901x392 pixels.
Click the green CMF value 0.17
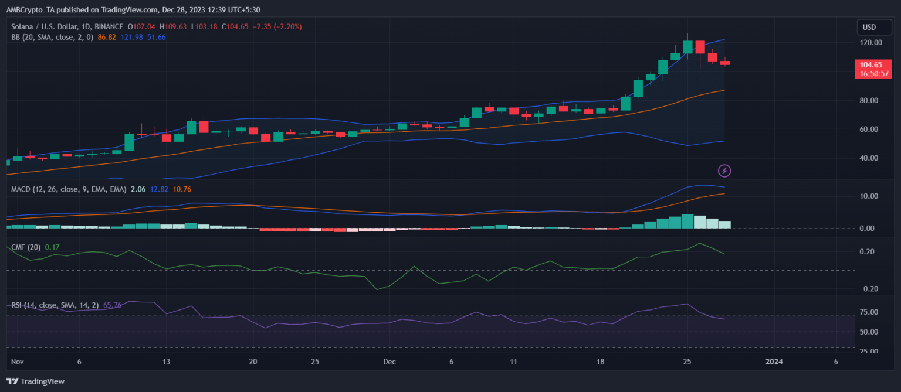point(52,247)
